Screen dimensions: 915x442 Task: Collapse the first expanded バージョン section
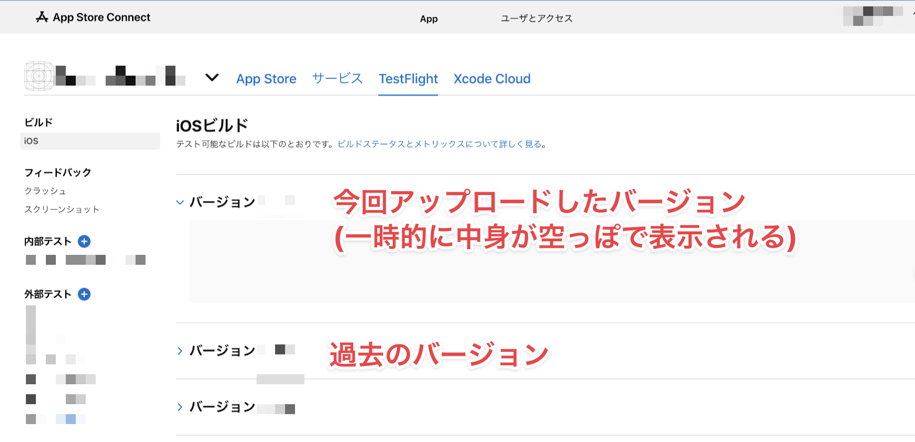coord(180,202)
